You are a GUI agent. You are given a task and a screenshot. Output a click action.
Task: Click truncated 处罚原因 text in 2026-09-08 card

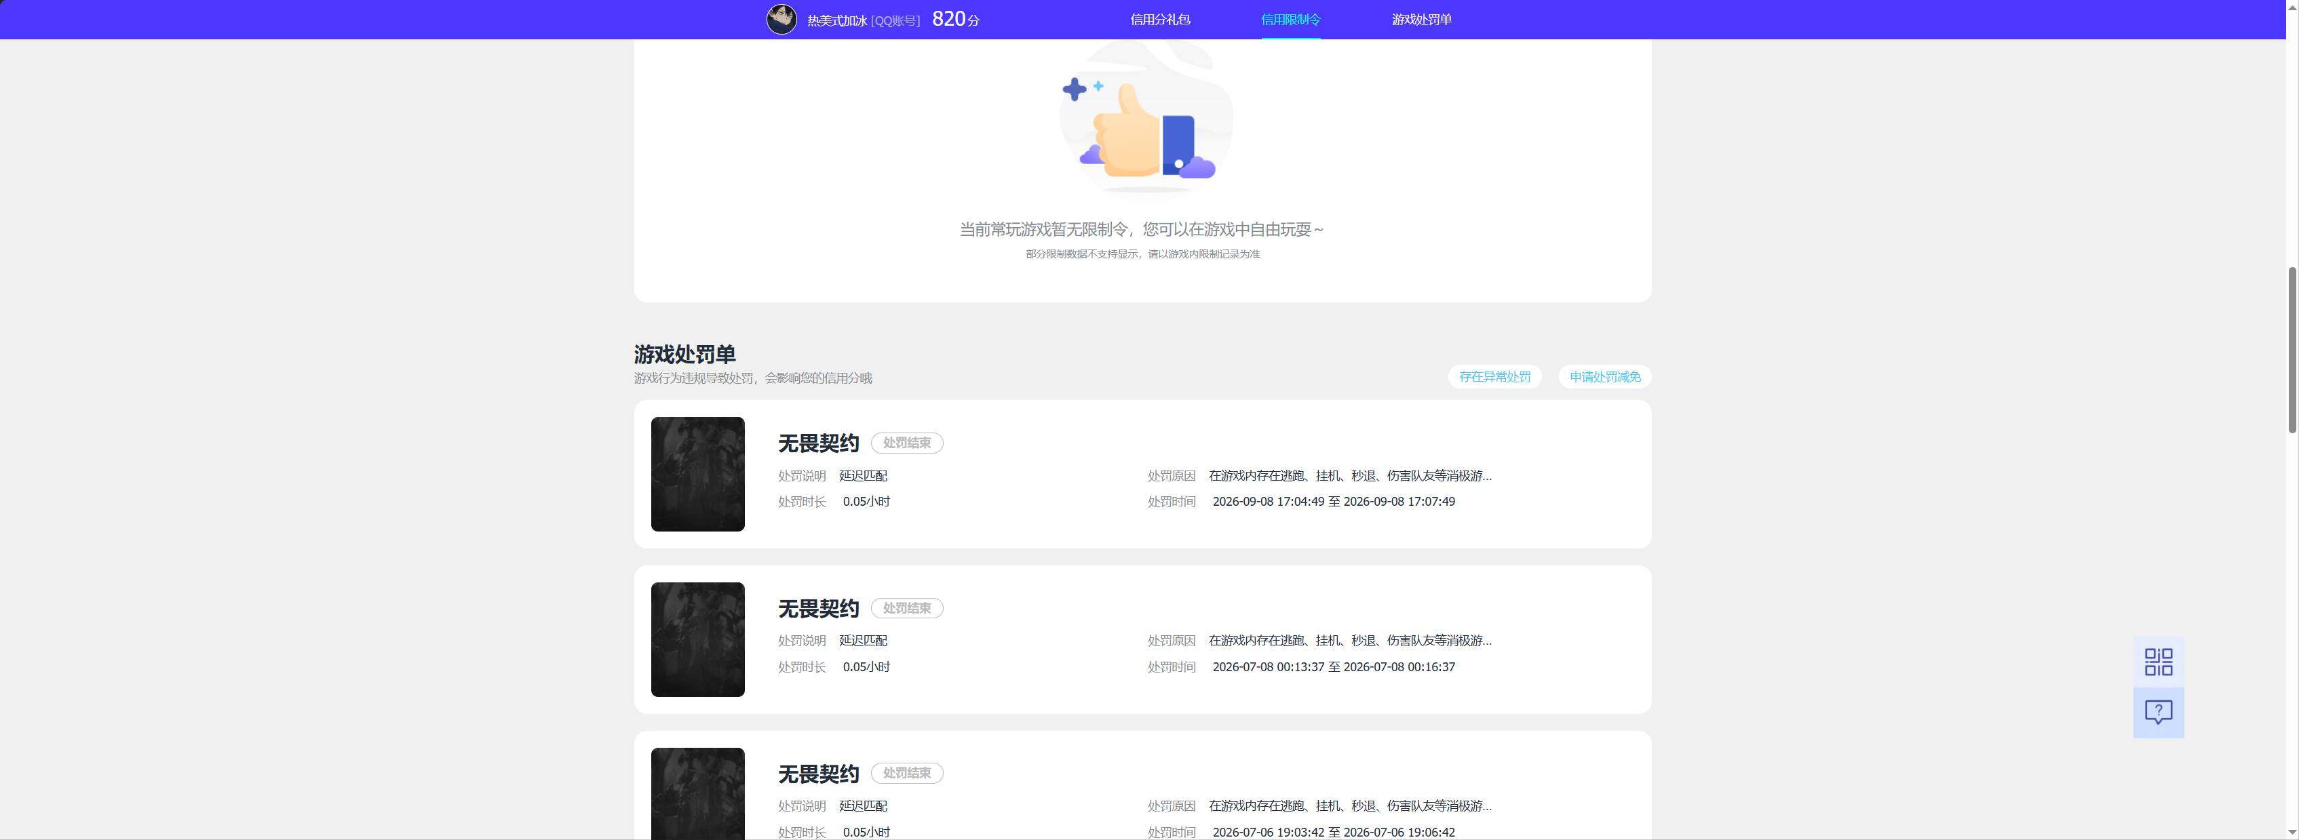pyautogui.click(x=1349, y=476)
